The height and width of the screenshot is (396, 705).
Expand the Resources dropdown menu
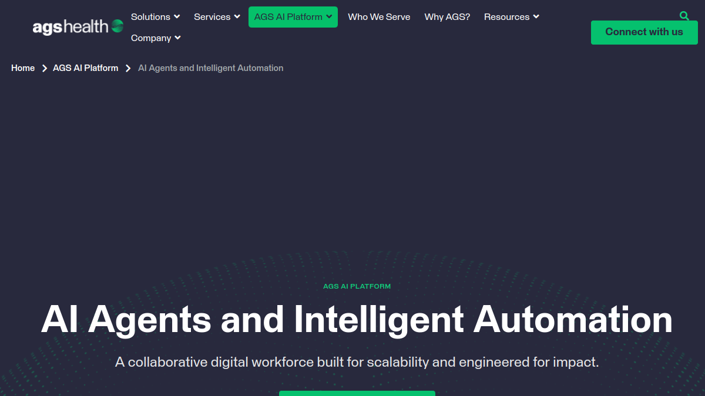tap(512, 17)
